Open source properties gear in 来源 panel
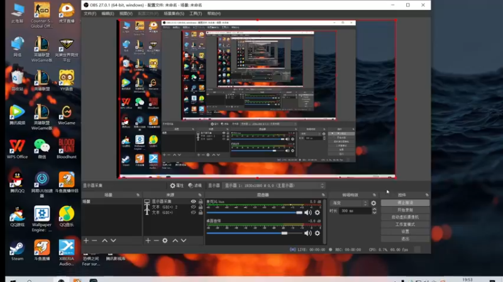 point(165,241)
